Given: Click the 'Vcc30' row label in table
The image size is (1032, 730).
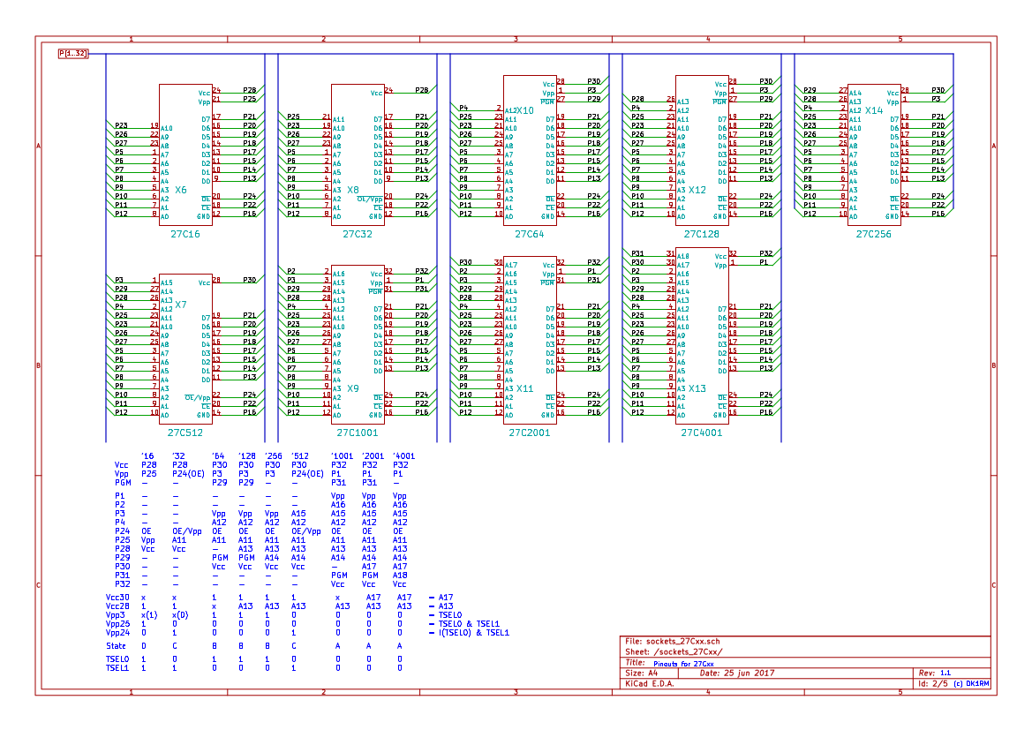Looking at the screenshot, I should [x=117, y=598].
